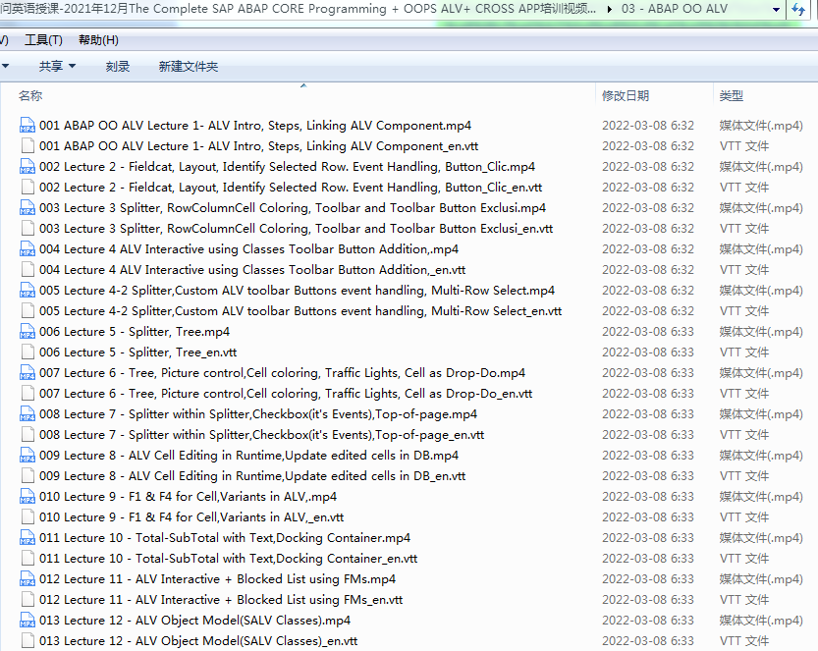Screen dimensions: 818x651
Task: Click file icon of 007 Lecture 6 en.vtt
Action: coord(27,394)
